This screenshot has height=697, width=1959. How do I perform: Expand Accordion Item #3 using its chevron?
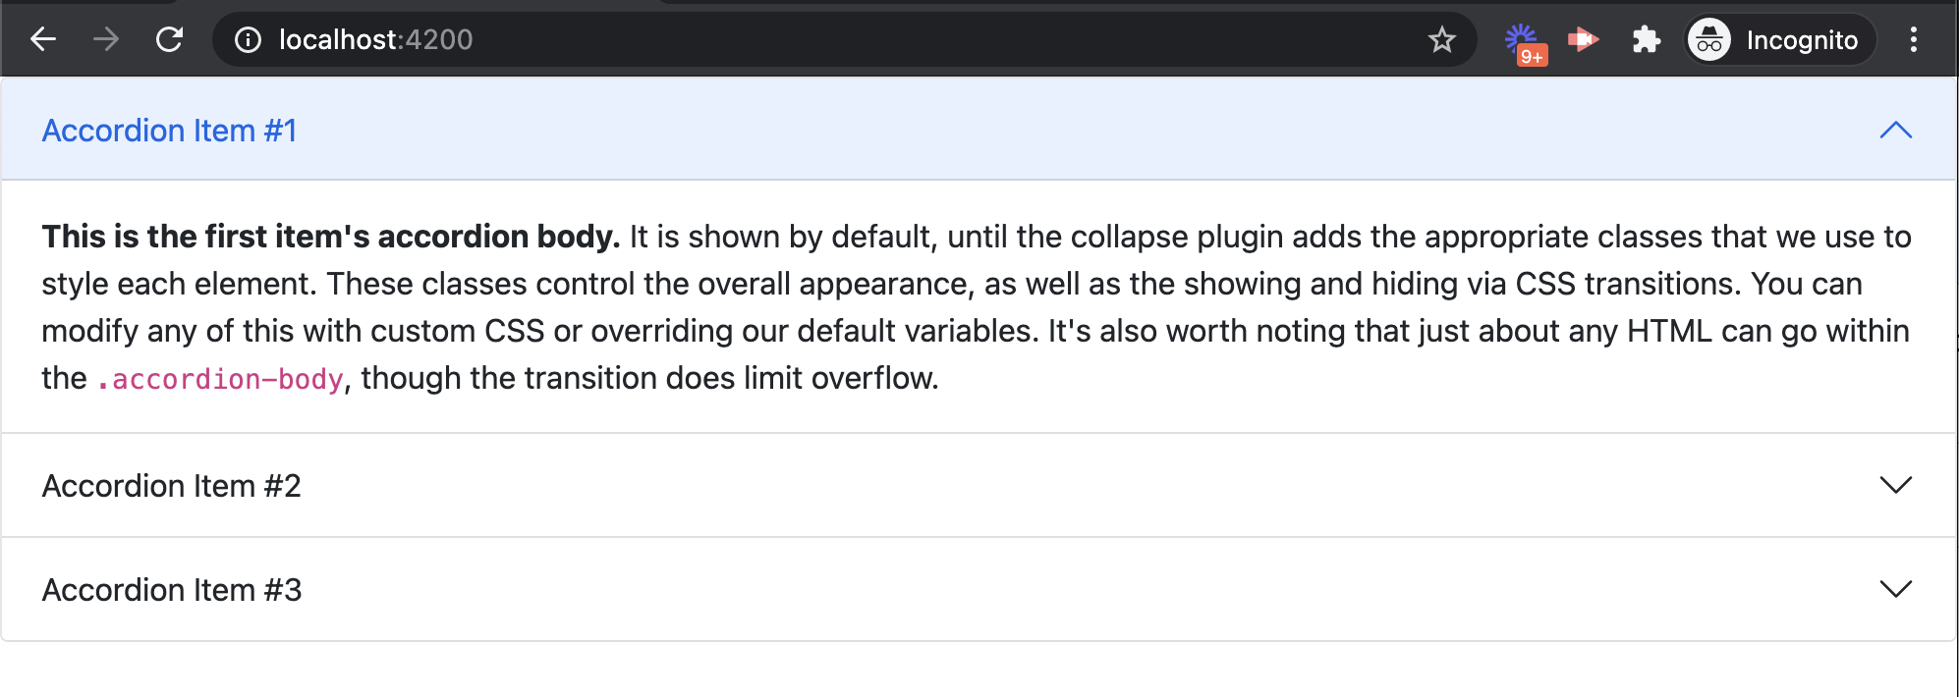[1895, 589]
